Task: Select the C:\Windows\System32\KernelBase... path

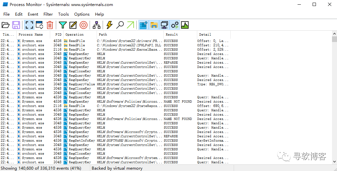Action: tap(130, 49)
